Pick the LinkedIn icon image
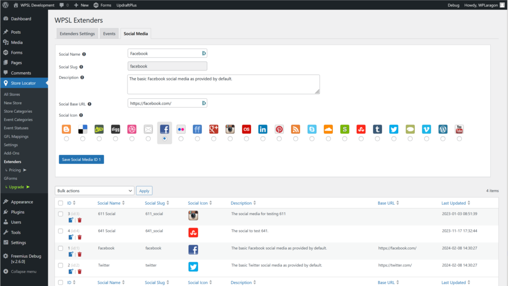Image resolution: width=508 pixels, height=286 pixels. [262, 129]
